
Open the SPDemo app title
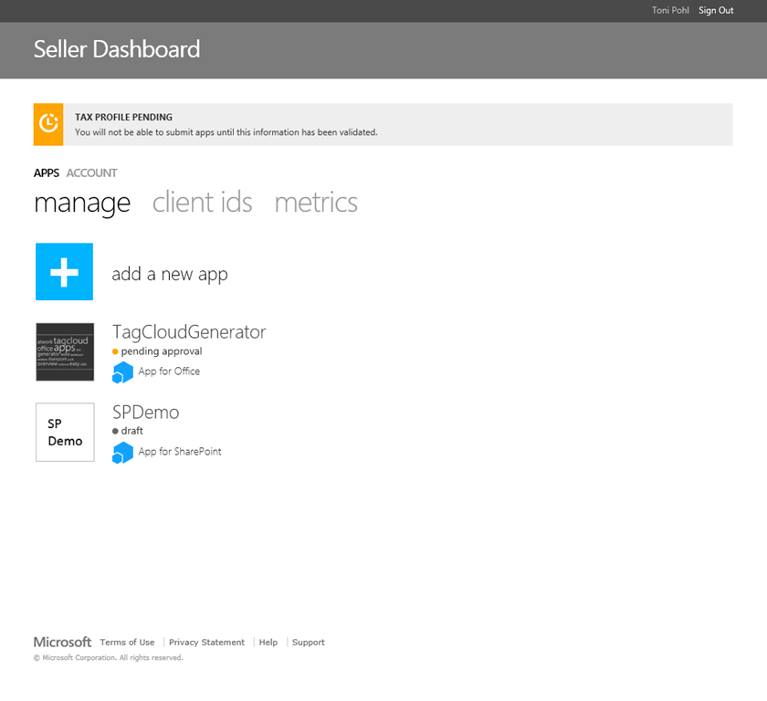click(x=145, y=412)
